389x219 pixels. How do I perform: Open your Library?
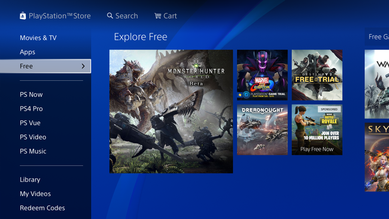click(x=30, y=180)
